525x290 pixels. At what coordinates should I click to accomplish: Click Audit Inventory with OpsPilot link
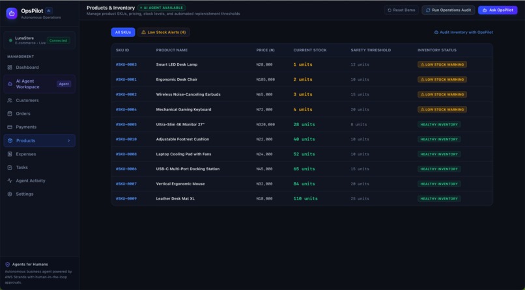click(x=463, y=33)
